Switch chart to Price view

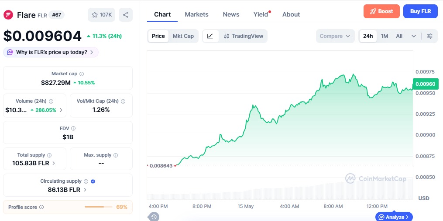pos(158,36)
